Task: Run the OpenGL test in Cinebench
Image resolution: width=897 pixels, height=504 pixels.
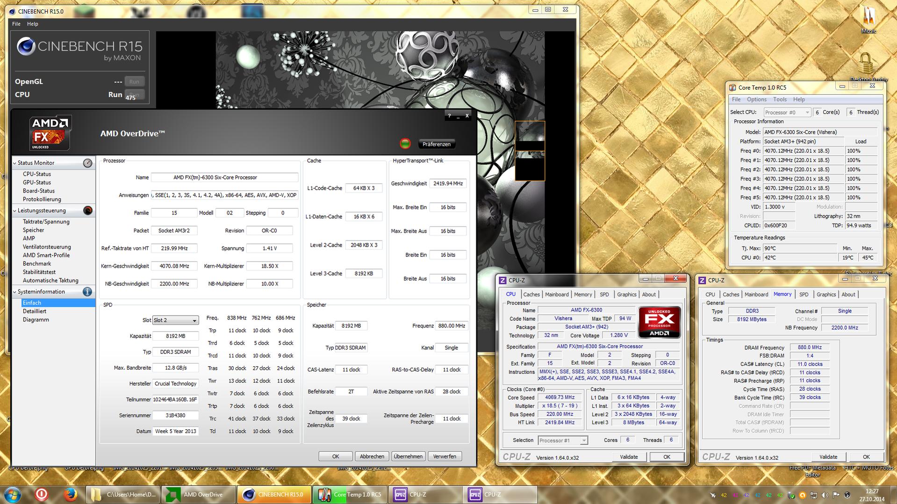Action: [x=134, y=82]
